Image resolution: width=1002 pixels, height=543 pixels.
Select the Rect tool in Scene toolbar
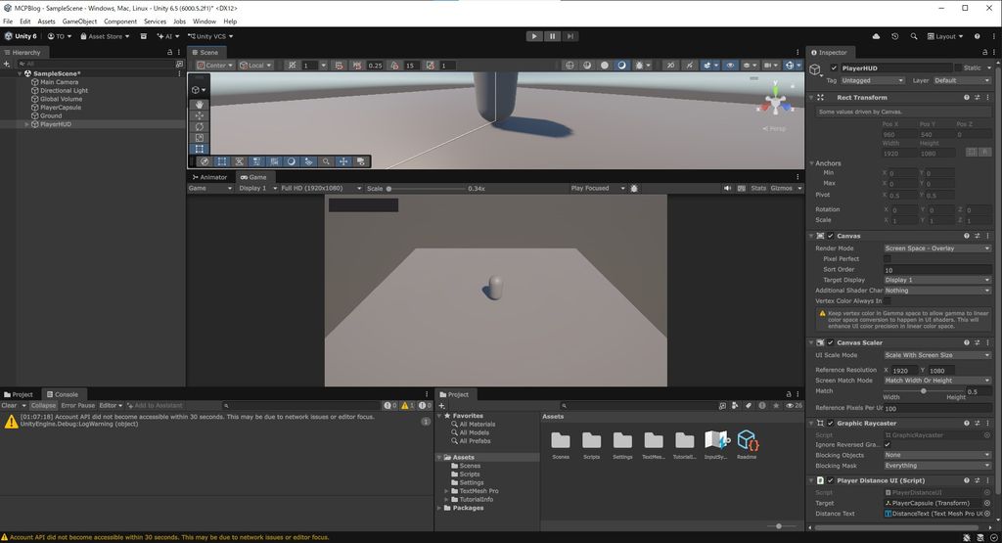[x=200, y=148]
